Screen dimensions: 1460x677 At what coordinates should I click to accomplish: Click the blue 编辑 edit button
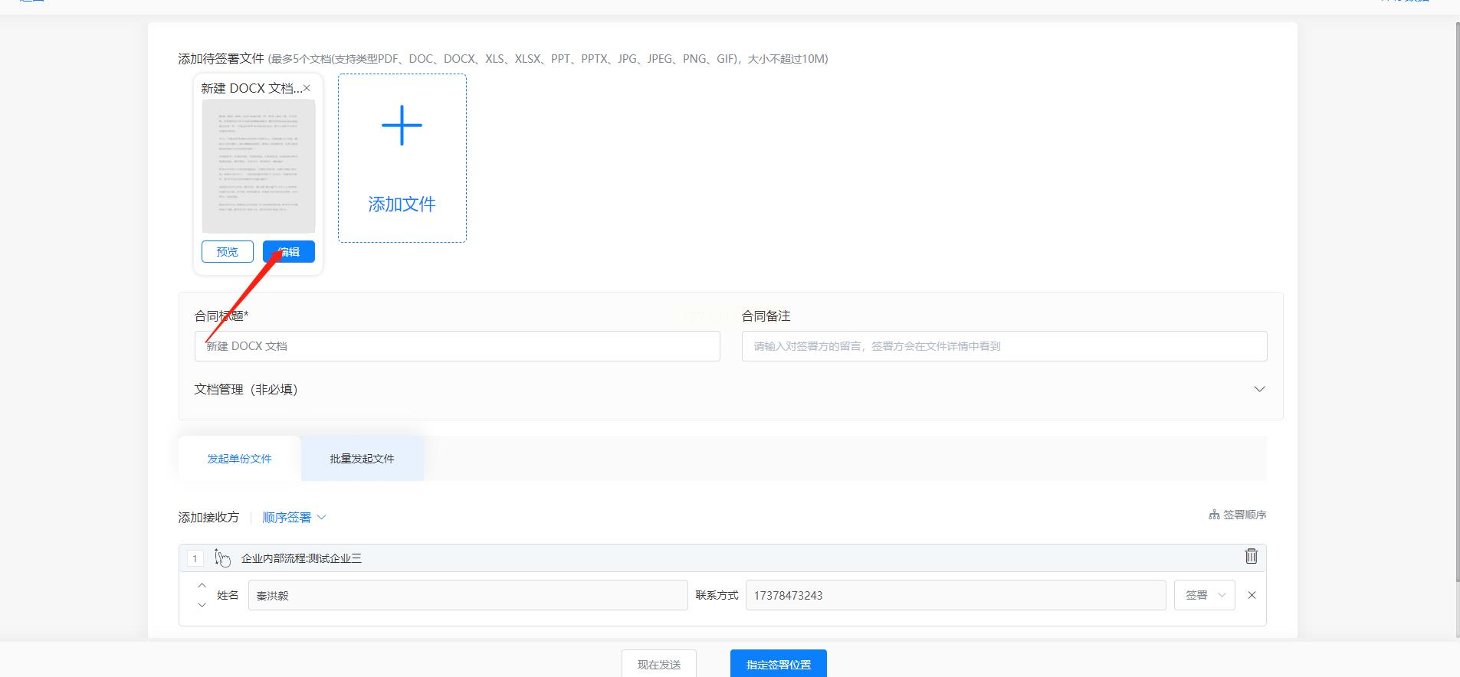[x=289, y=251]
